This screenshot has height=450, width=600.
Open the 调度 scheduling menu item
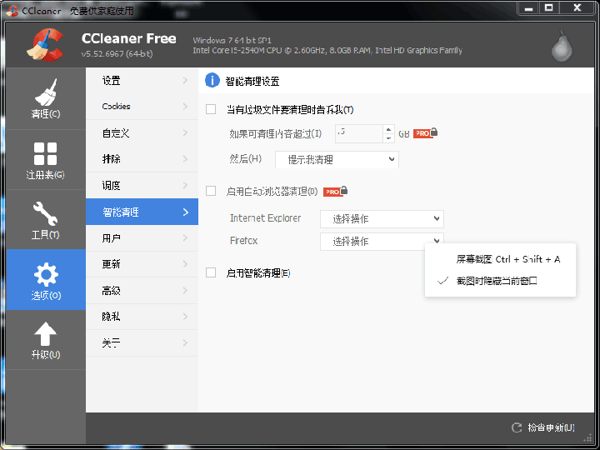coord(142,185)
